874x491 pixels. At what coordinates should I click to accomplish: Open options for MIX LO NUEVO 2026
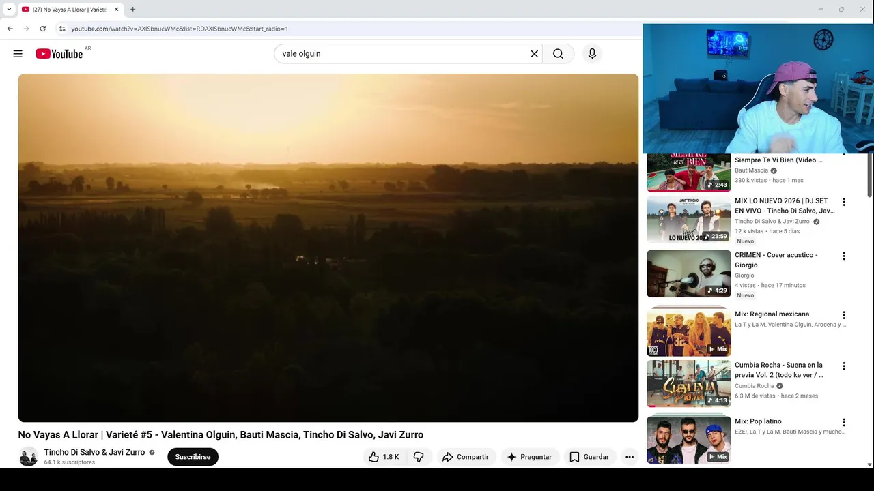tap(844, 202)
